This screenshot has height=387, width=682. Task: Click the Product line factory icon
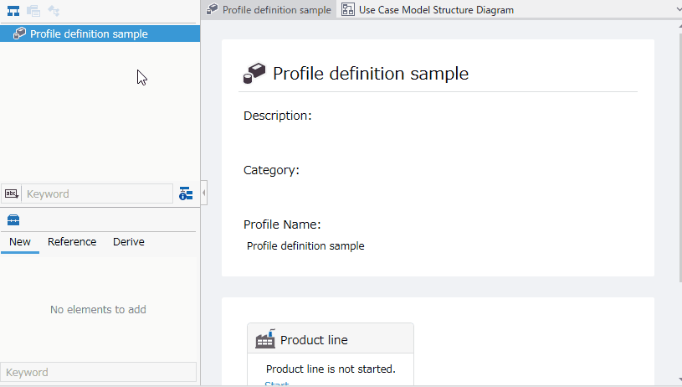tap(265, 338)
